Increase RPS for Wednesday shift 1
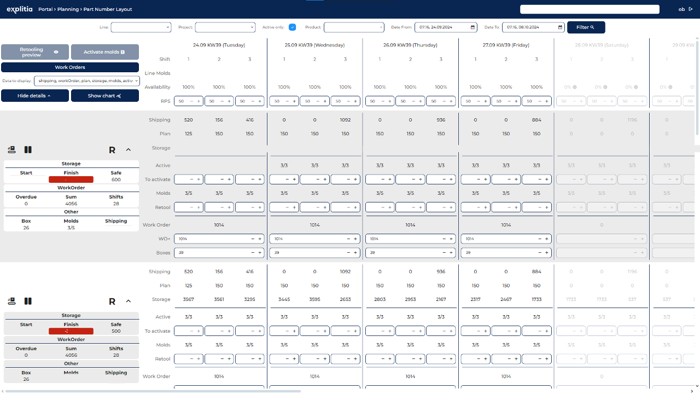Screen dimensions: 700x394 point(294,101)
